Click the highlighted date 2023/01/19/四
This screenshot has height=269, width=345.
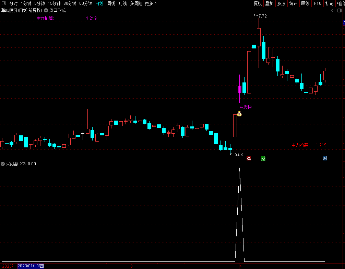(x=31, y=266)
